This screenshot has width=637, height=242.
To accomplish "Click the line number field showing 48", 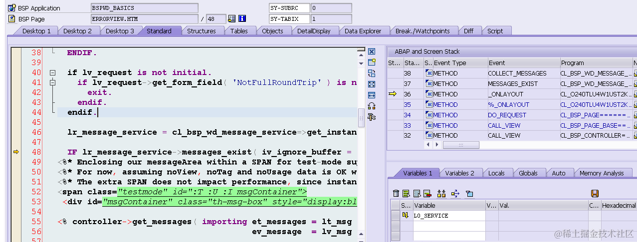I will [x=215, y=19].
